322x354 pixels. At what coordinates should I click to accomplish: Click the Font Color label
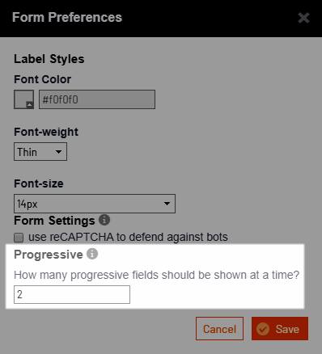point(43,79)
